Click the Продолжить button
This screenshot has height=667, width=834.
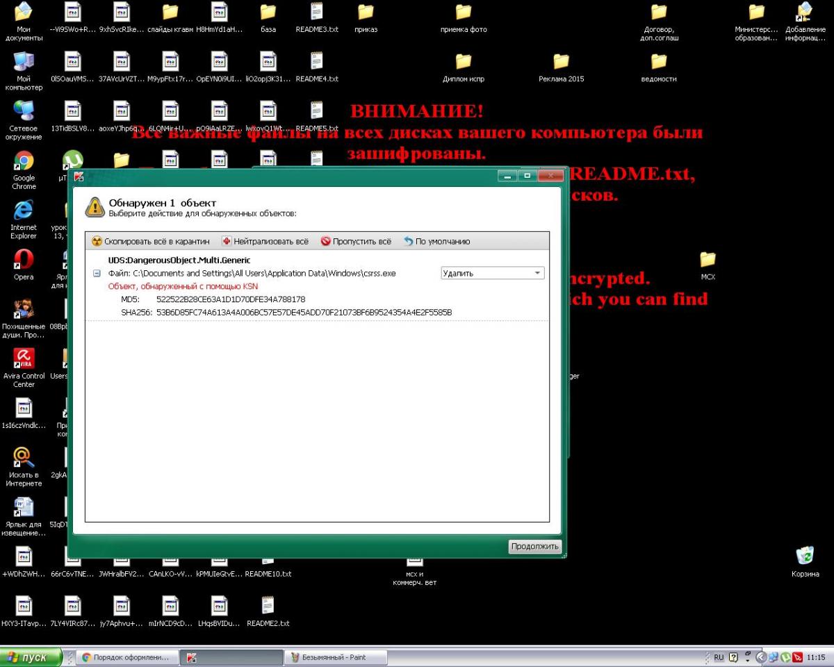click(x=534, y=546)
